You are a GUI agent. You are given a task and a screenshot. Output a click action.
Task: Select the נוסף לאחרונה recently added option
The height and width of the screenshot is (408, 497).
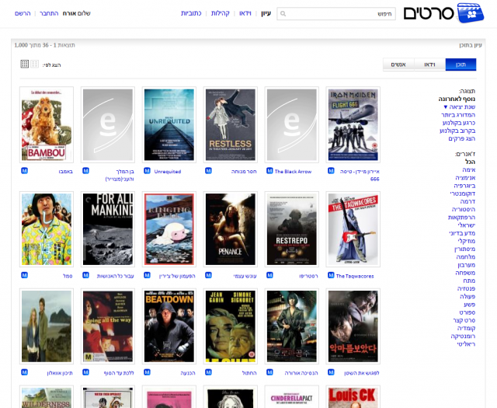tap(457, 99)
